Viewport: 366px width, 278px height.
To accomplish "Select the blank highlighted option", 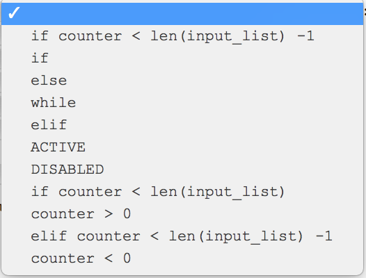I will click(x=182, y=14).
